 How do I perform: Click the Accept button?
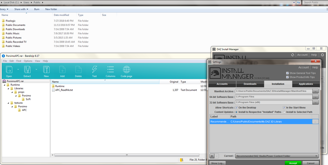coord(293,163)
